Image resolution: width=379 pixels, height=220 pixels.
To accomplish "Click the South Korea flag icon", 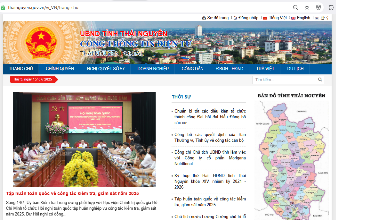I will [317, 18].
